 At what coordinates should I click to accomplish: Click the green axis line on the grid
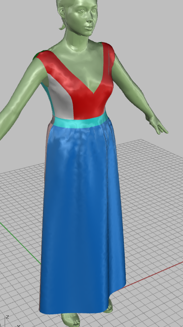[x=21, y=243]
